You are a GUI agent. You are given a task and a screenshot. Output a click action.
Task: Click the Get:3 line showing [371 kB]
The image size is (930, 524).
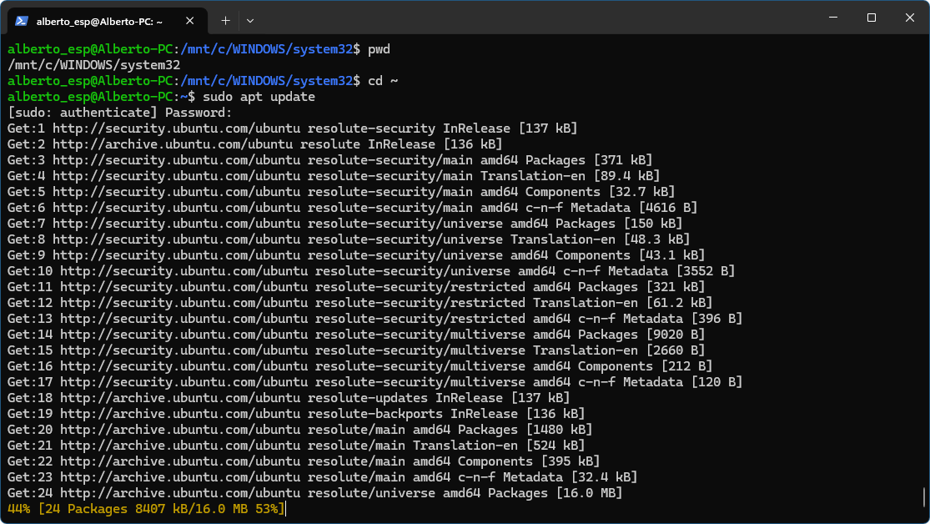tap(329, 160)
